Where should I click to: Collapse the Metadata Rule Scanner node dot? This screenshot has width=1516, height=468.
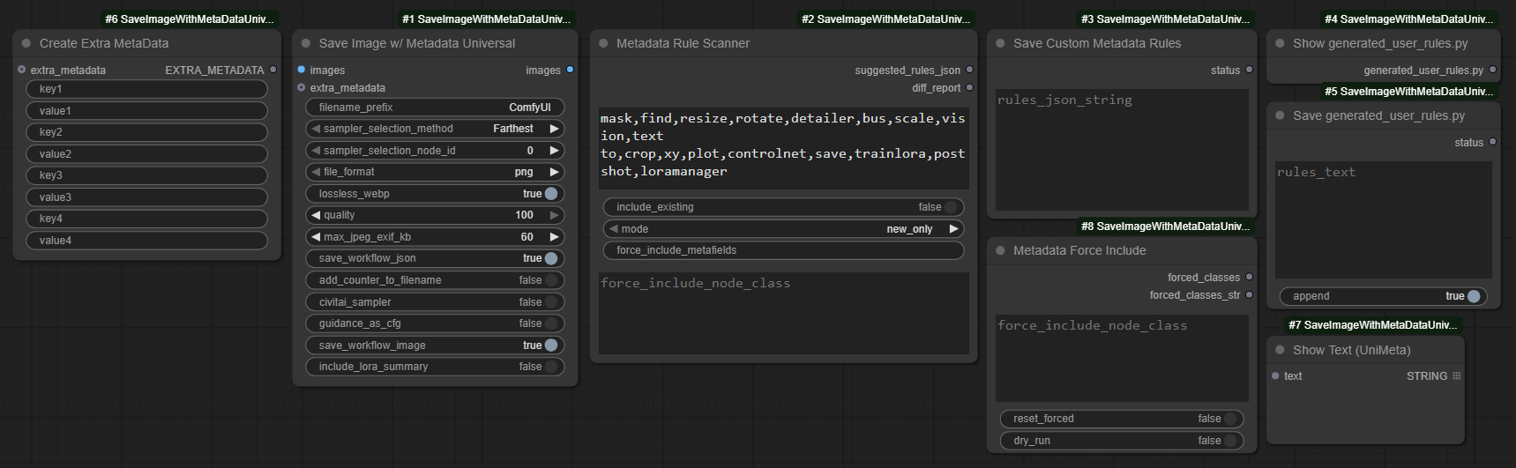pyautogui.click(x=603, y=43)
